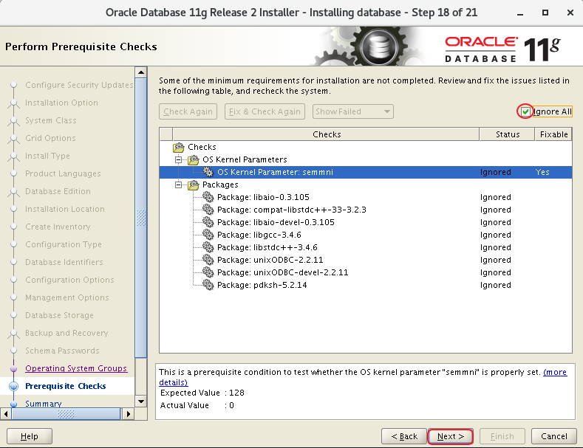Screen dimensions: 583x448
Task: Click the Actual Value 0 text
Action: coord(197,406)
